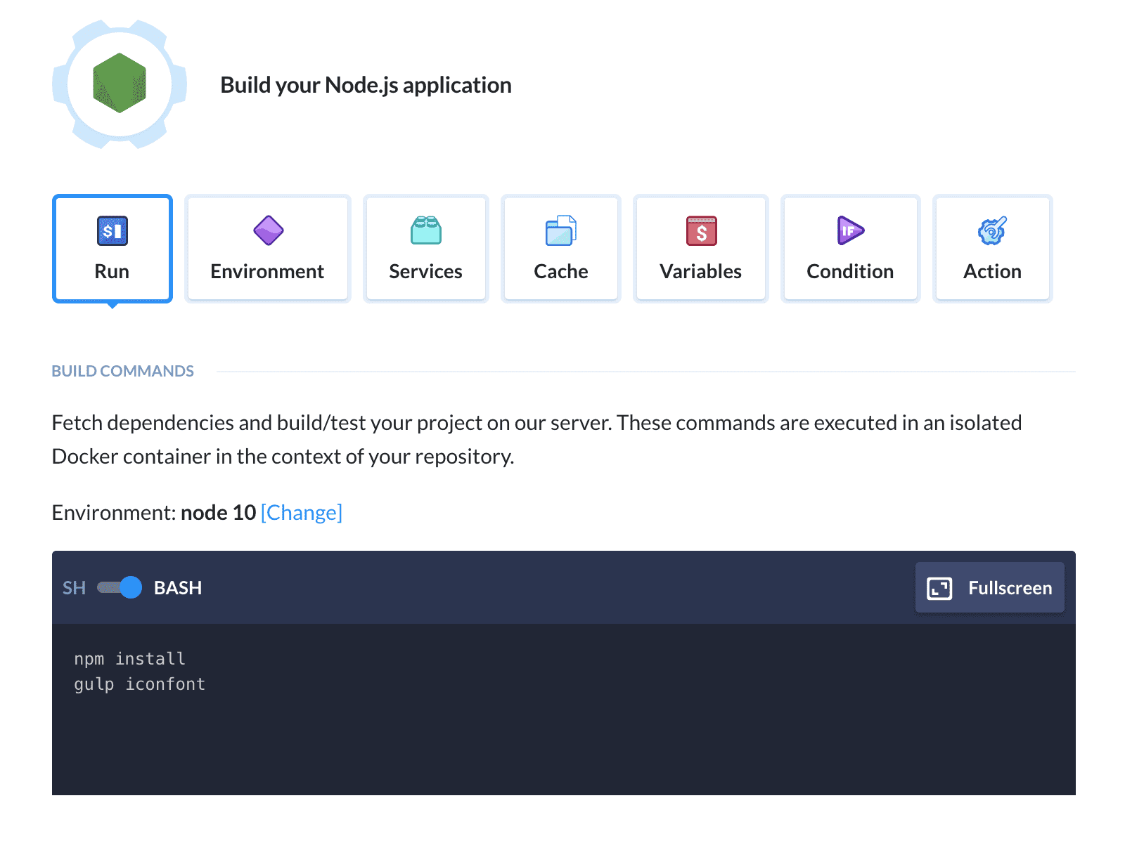Image resolution: width=1125 pixels, height=843 pixels.
Task: Click the Condition IF arrow icon
Action: pyautogui.click(x=851, y=230)
